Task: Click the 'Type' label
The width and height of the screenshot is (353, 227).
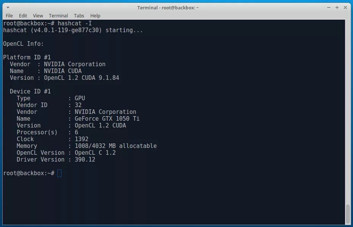Action: click(x=24, y=98)
